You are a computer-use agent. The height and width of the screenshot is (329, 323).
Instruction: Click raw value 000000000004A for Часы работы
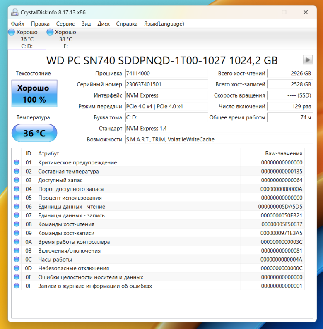click(281, 260)
